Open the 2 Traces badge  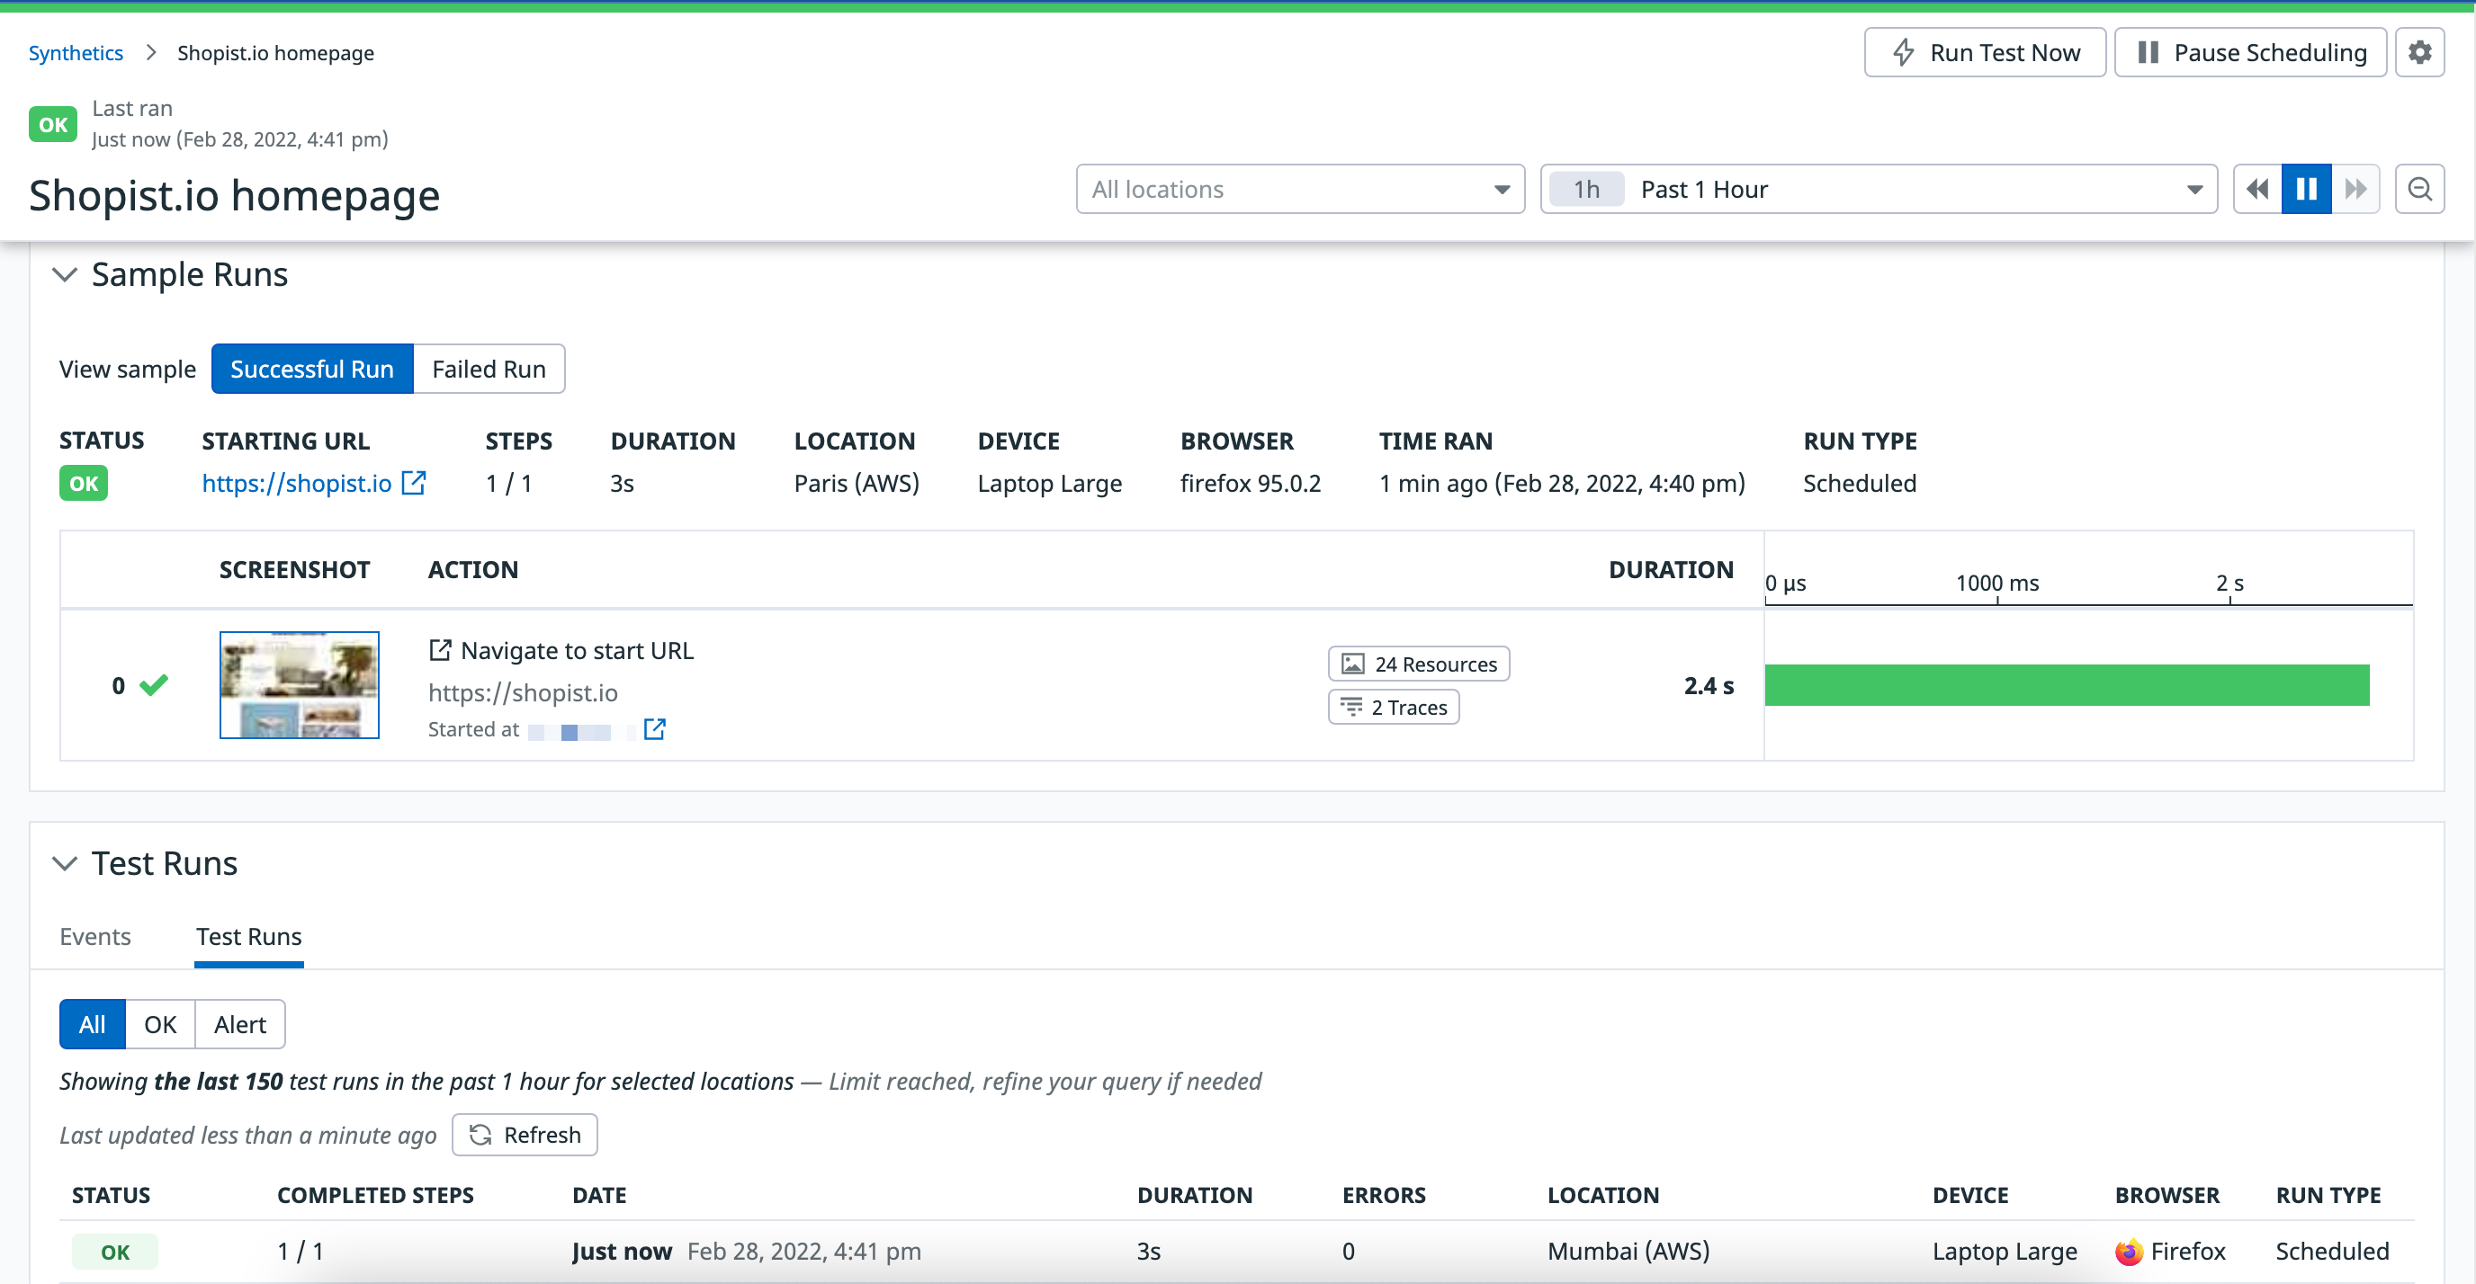click(1394, 708)
